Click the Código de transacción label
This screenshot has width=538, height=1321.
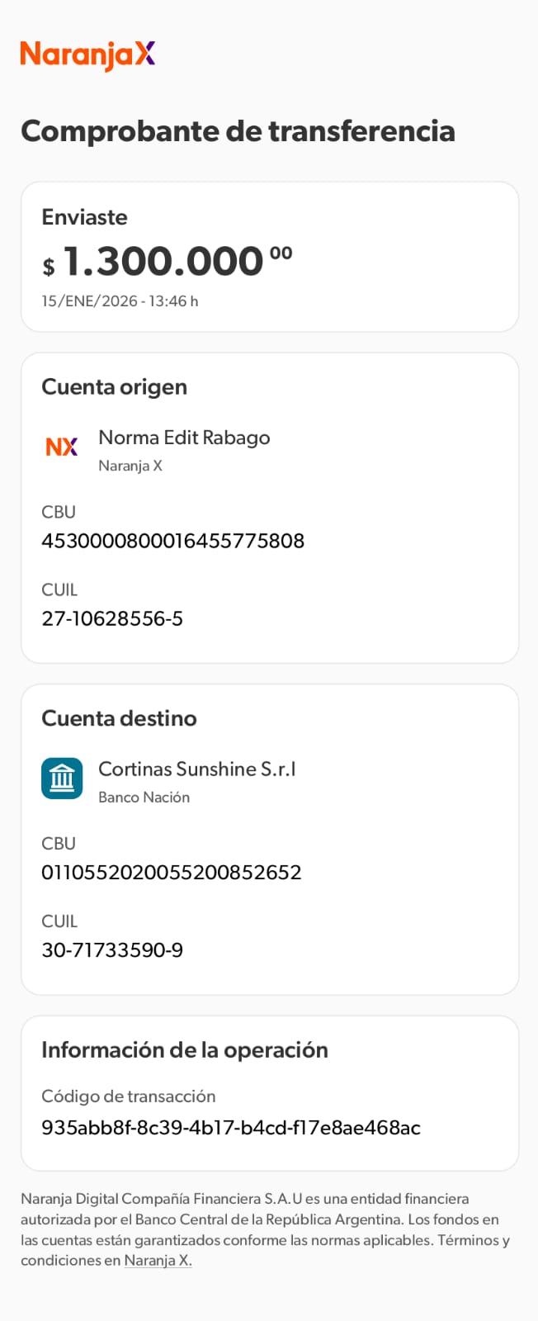128,1096
